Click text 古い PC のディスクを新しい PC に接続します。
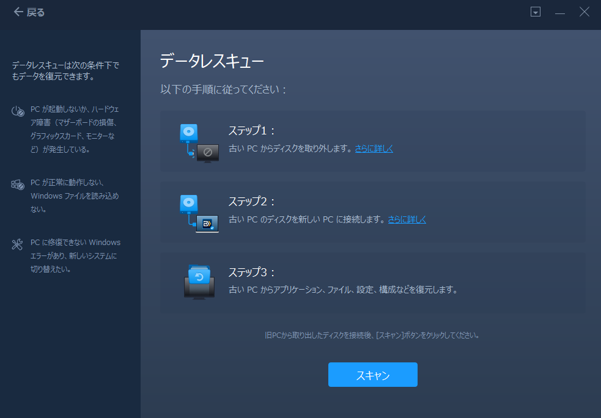The width and height of the screenshot is (601, 418). 307,219
